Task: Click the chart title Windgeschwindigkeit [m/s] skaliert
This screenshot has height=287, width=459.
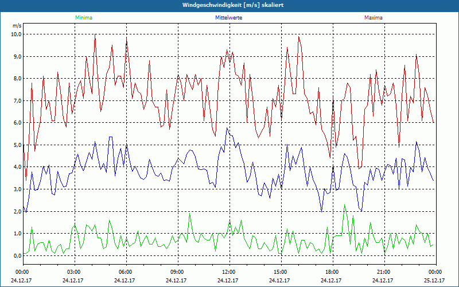Action: coord(229,5)
